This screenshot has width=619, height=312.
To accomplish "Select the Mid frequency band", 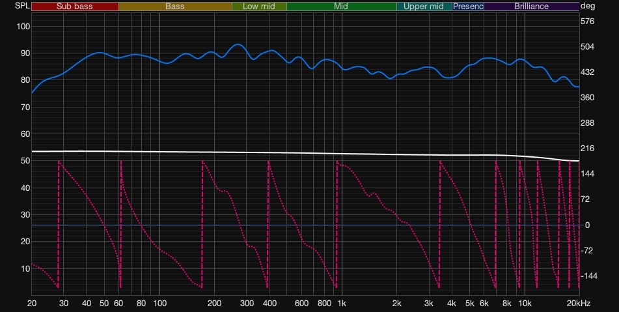I will click(341, 7).
